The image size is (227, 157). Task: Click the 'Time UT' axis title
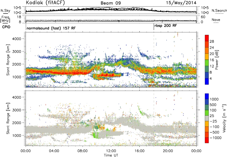coord(111,155)
